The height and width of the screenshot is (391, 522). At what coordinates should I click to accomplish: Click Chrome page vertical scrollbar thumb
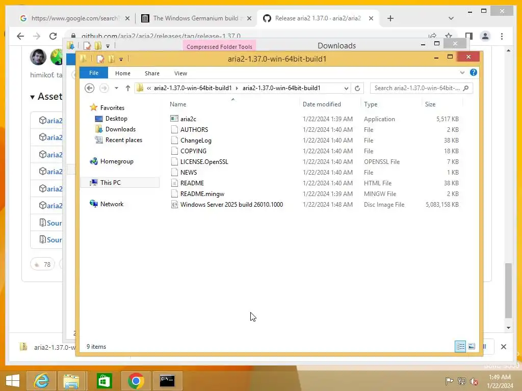click(508, 291)
